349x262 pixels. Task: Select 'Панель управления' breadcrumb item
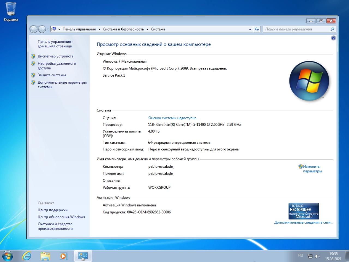coord(79,29)
